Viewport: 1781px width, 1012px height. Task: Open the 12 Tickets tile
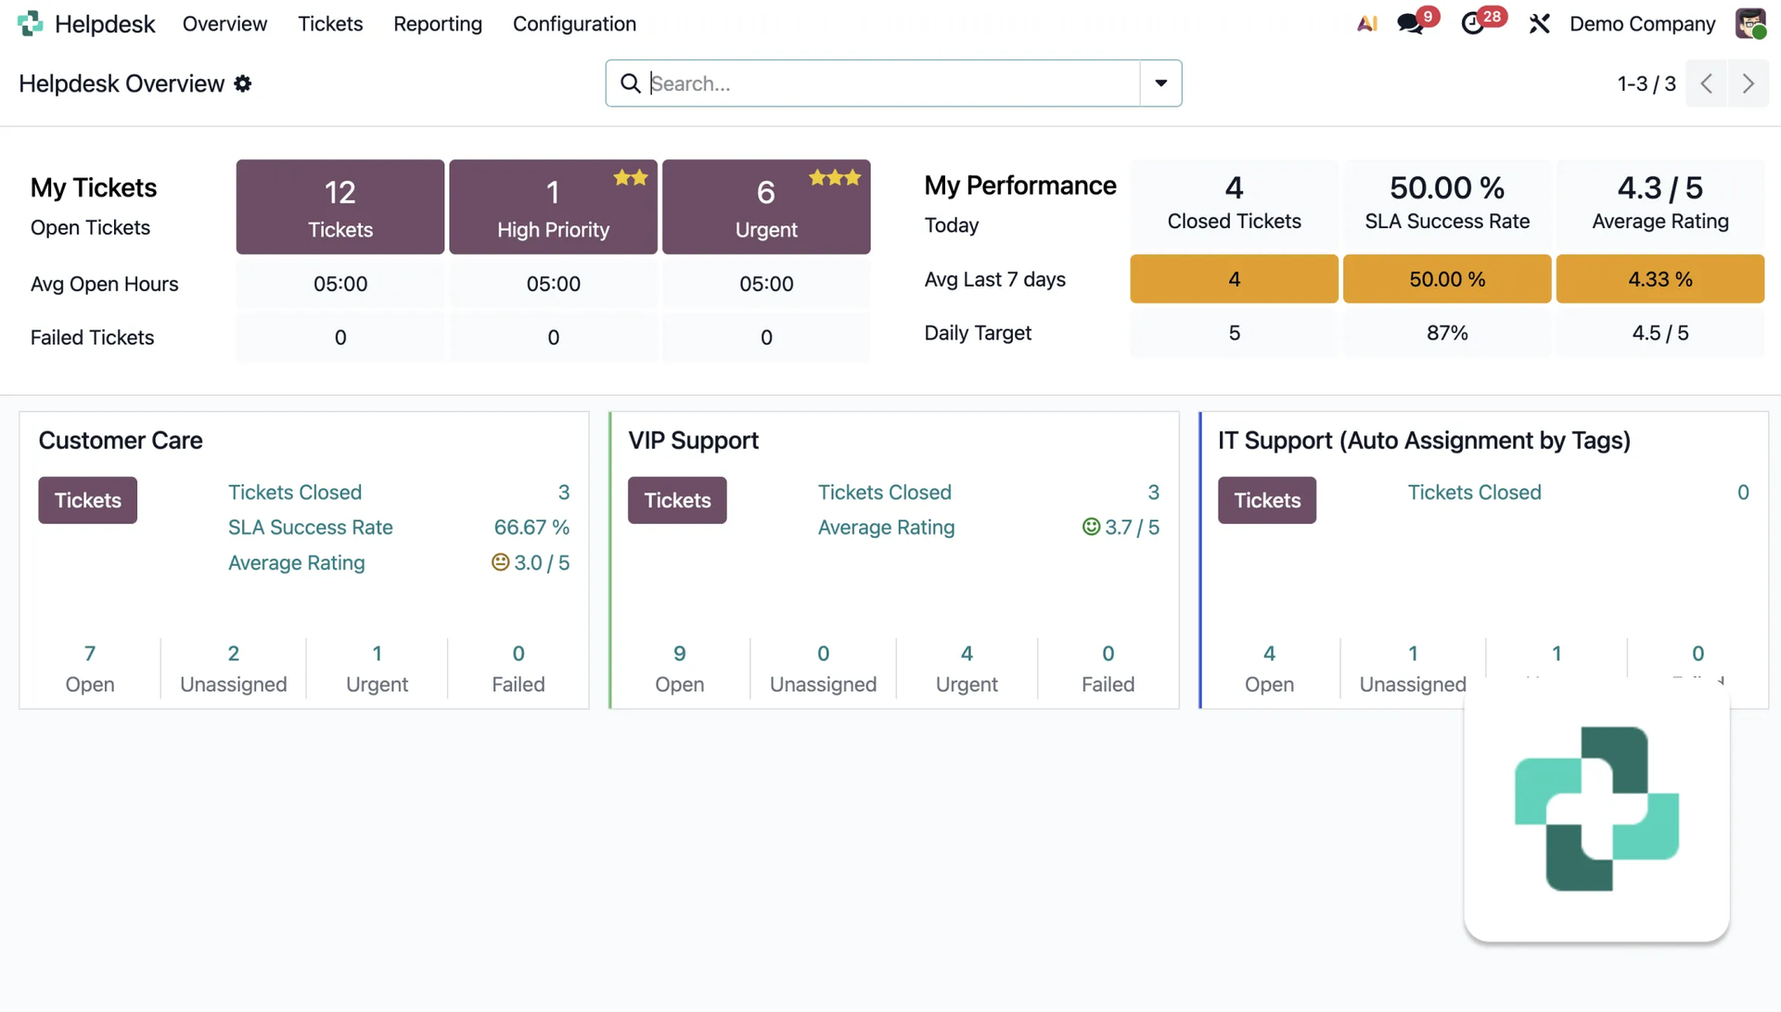coord(340,207)
